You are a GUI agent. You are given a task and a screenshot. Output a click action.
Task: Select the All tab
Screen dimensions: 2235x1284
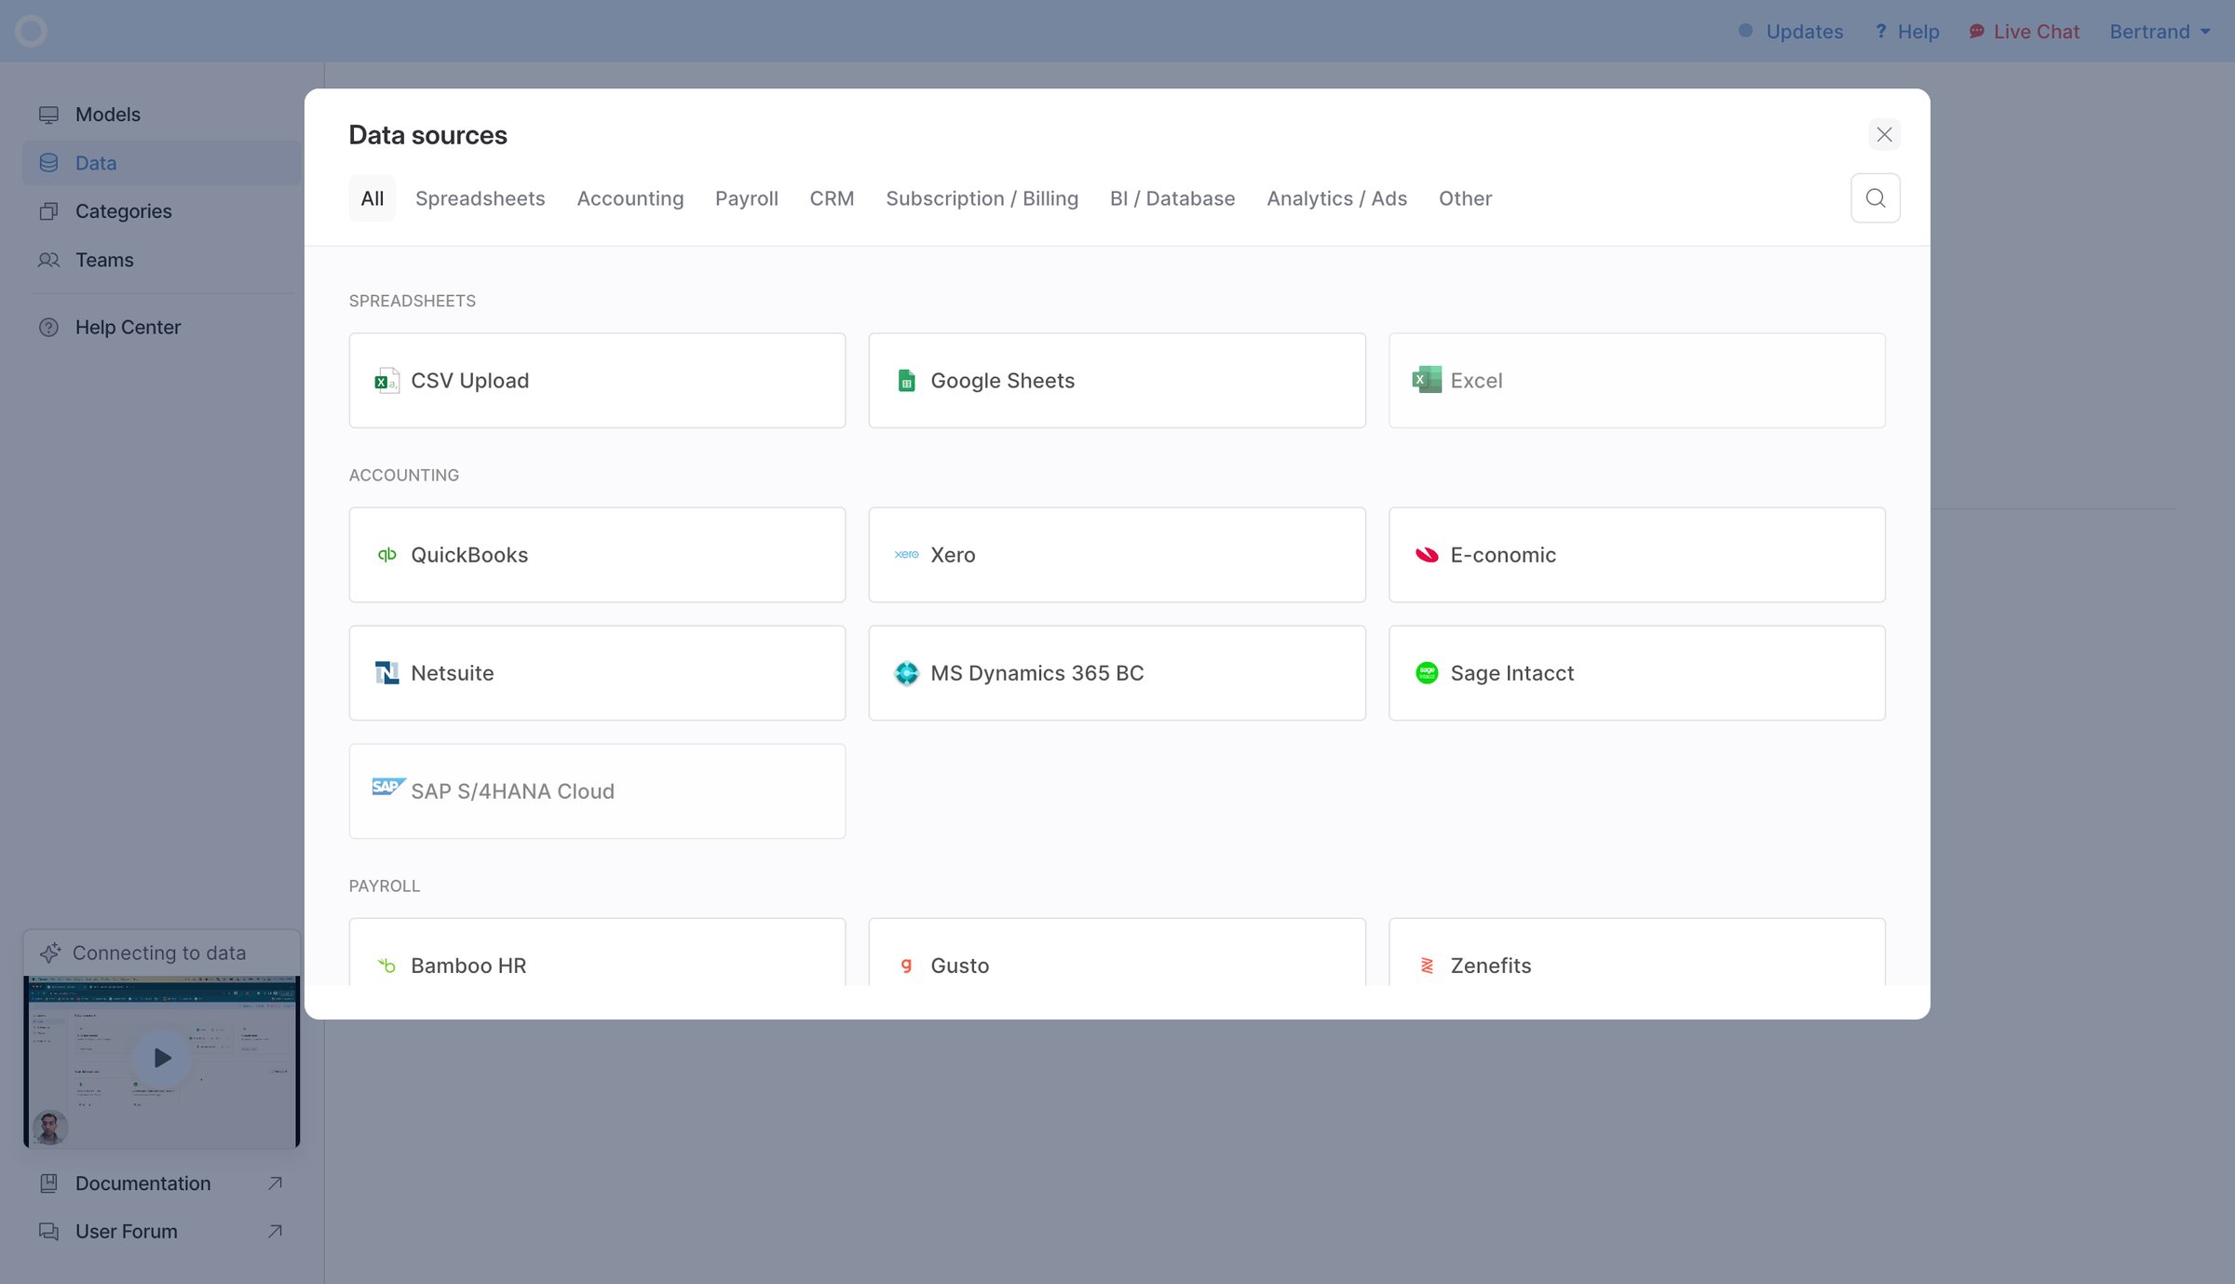coord(372,197)
